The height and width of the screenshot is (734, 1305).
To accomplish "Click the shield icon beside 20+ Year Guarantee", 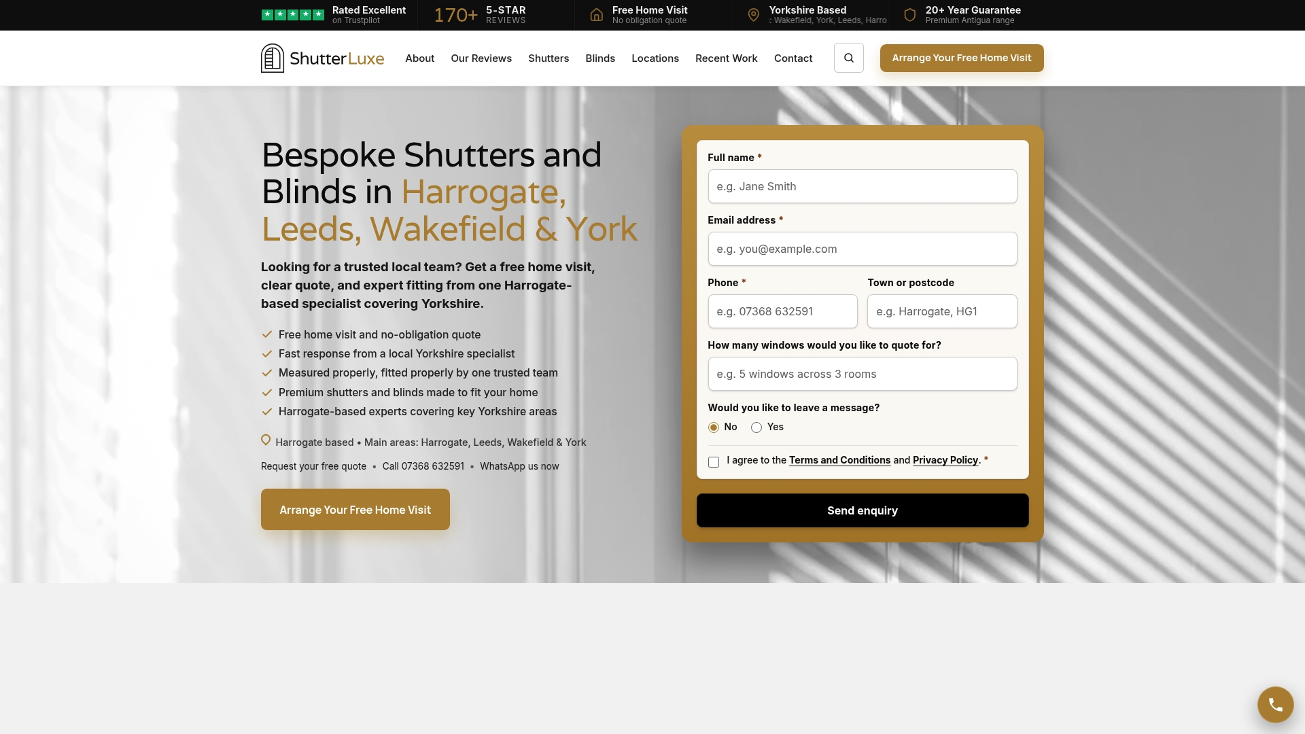I will point(909,15).
